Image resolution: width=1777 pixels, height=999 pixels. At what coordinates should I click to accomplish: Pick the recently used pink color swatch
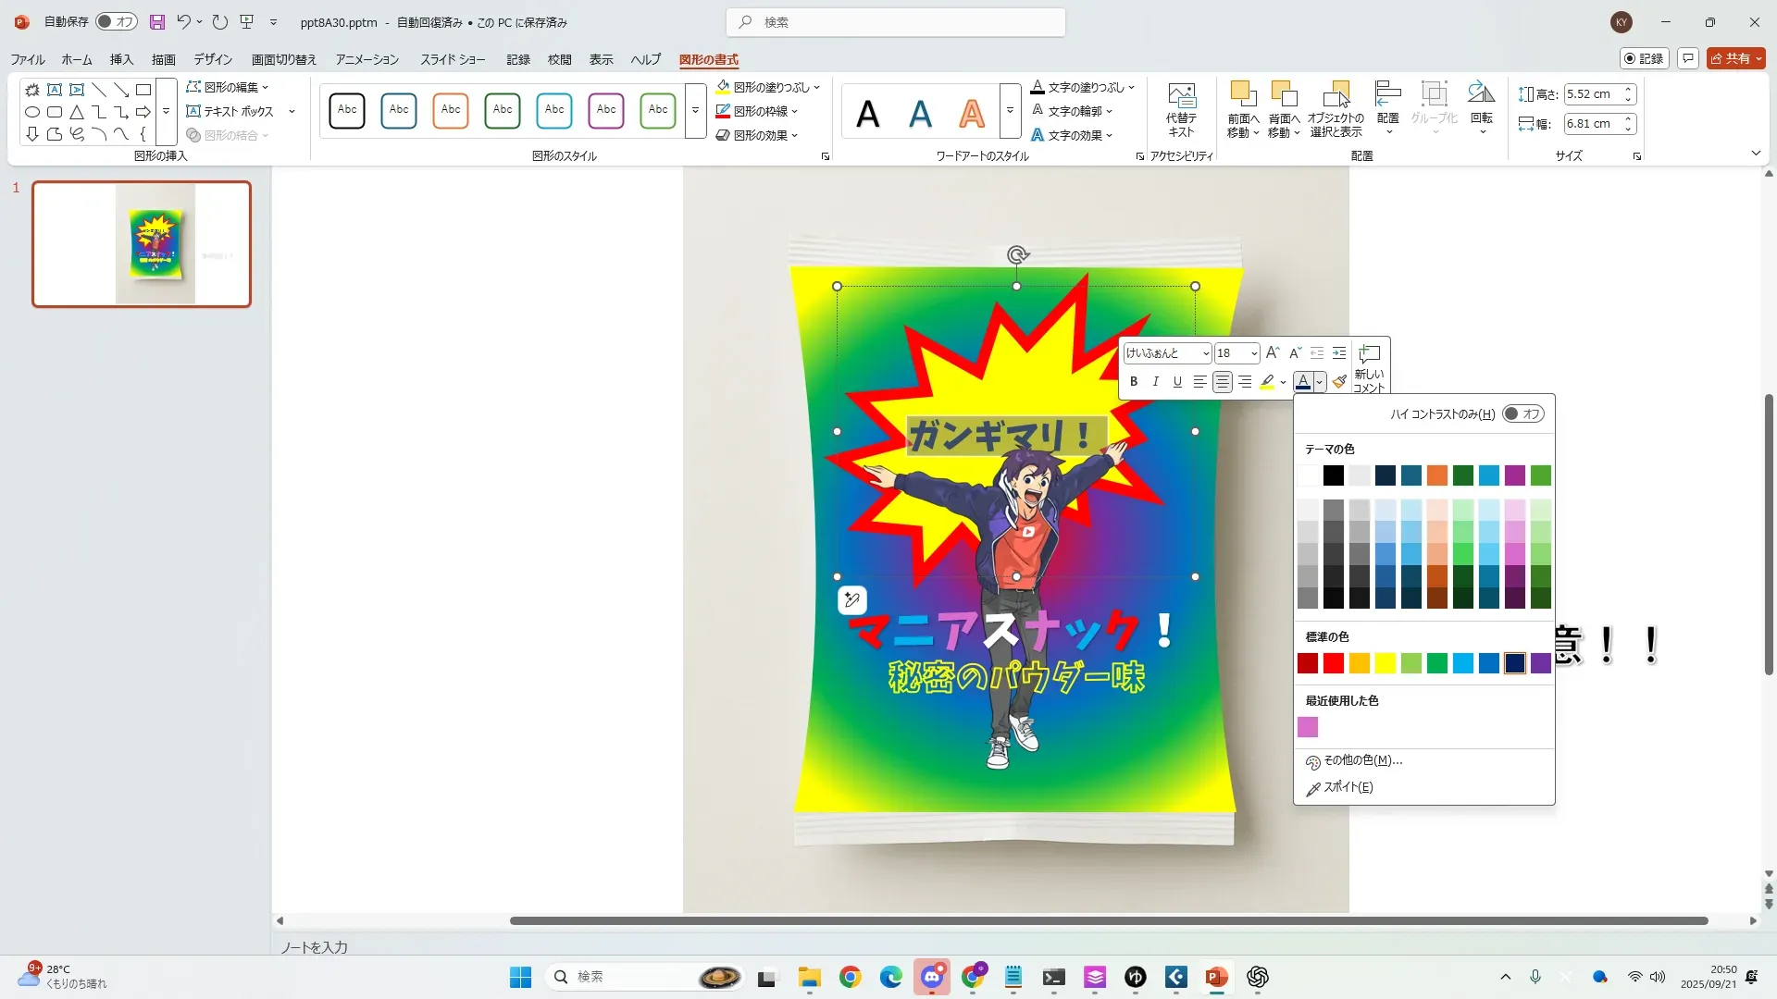point(1307,727)
